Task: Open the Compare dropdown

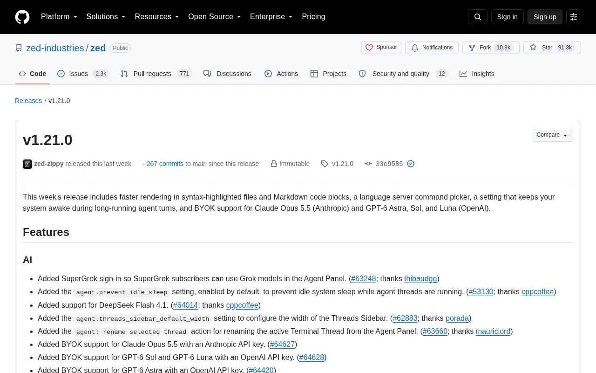Action: click(x=553, y=135)
